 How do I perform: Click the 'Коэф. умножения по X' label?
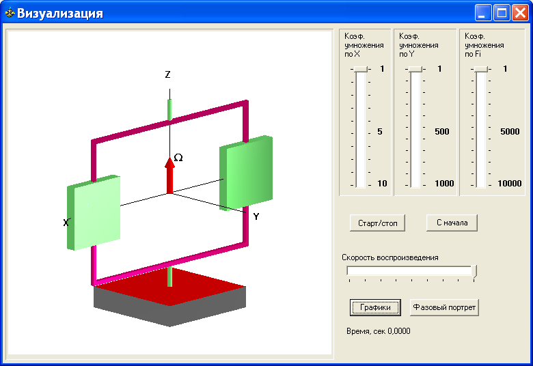pos(364,45)
